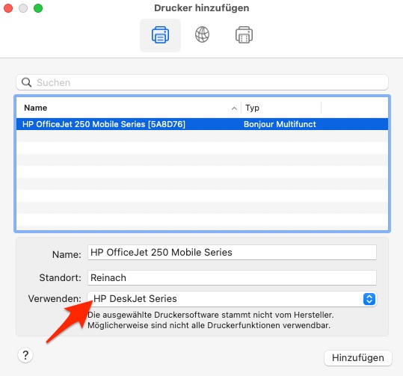Image resolution: width=403 pixels, height=376 pixels.
Task: Switch to the Windows printer tab icon
Action: pyautogui.click(x=244, y=35)
